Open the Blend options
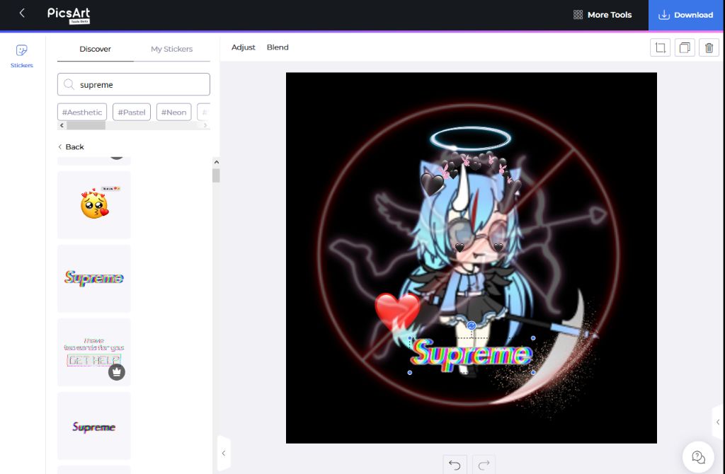The height and width of the screenshot is (474, 725). pyautogui.click(x=278, y=47)
